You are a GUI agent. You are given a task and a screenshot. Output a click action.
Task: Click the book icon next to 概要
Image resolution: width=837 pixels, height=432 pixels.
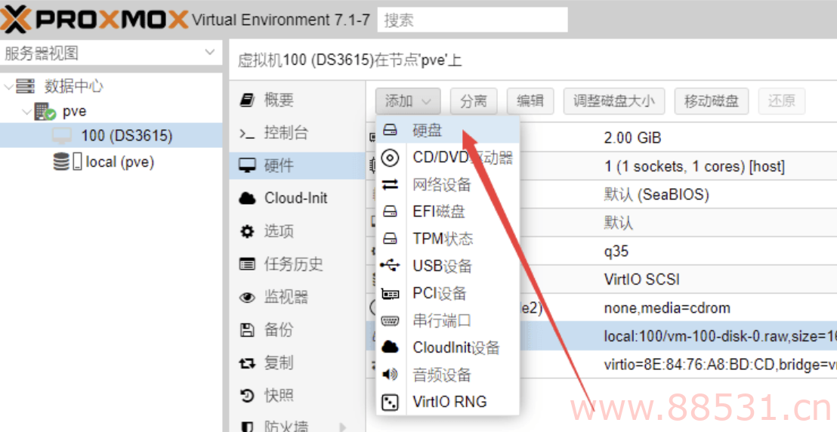(246, 100)
